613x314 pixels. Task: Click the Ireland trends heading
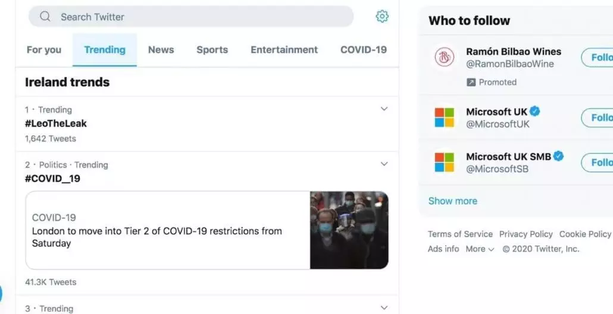tap(67, 82)
